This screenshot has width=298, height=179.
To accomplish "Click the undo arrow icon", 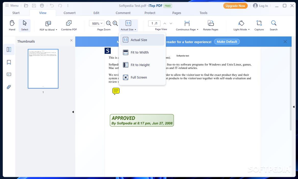I will [52, 6].
